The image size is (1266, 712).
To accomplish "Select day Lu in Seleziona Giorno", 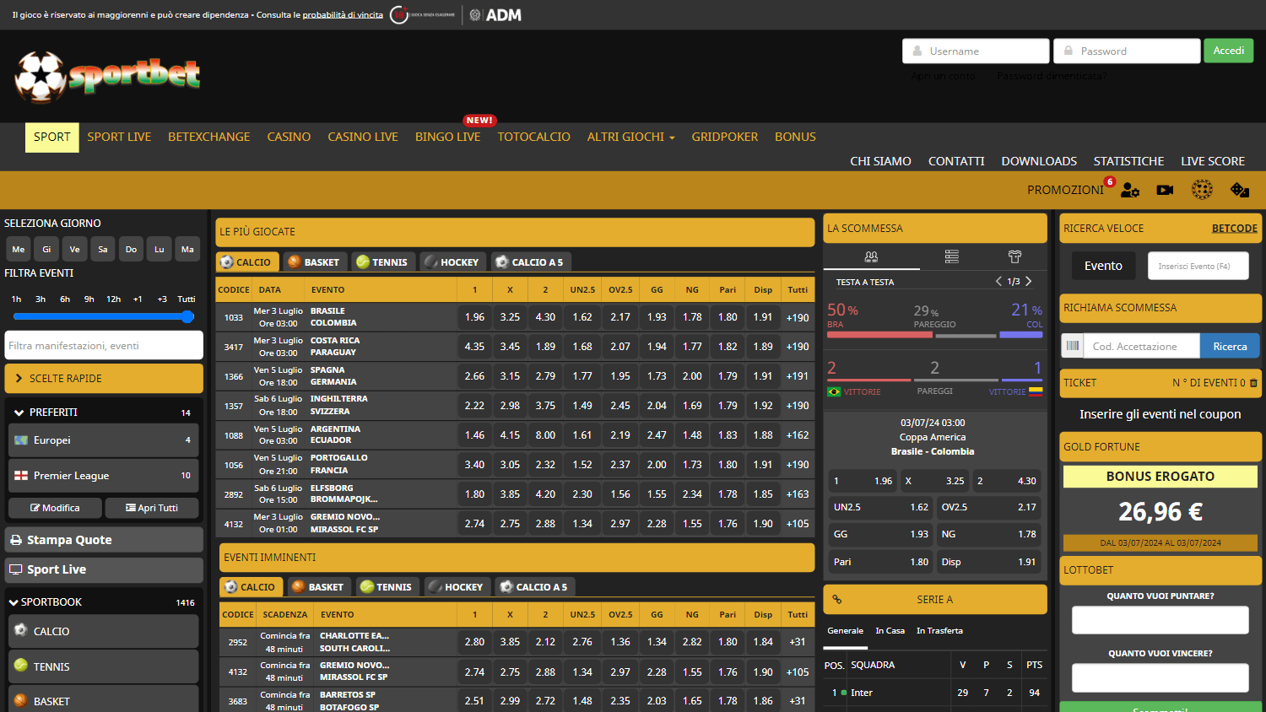I will (x=160, y=249).
